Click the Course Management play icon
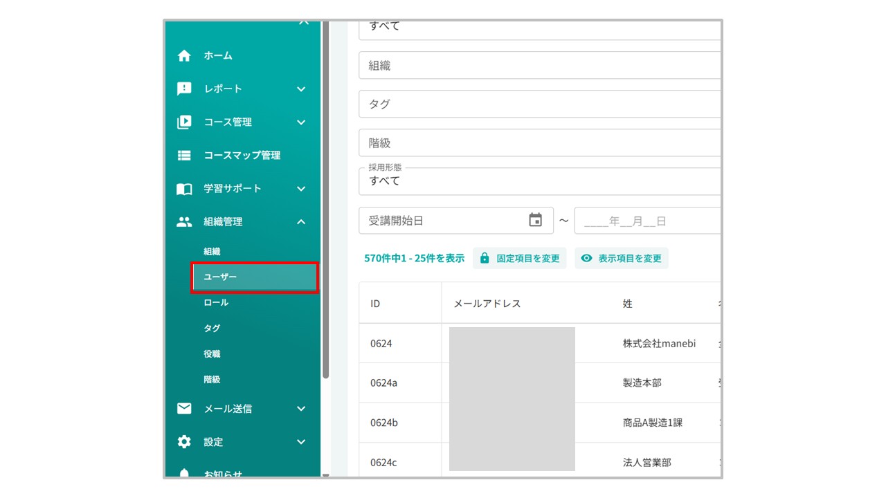Image resolution: width=886 pixels, height=498 pixels. pos(184,122)
